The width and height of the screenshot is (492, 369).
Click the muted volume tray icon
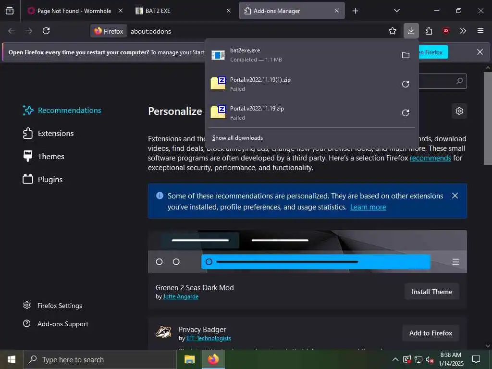pyautogui.click(x=430, y=359)
